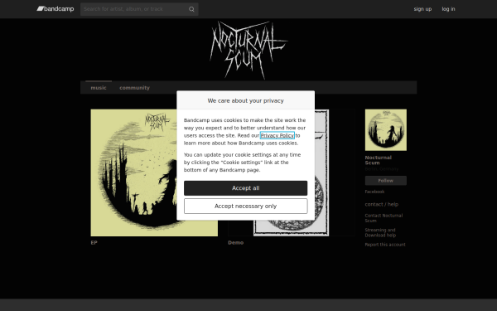Click the contact / help heading
Viewport: 497px width, 311px height.
pyautogui.click(x=382, y=204)
